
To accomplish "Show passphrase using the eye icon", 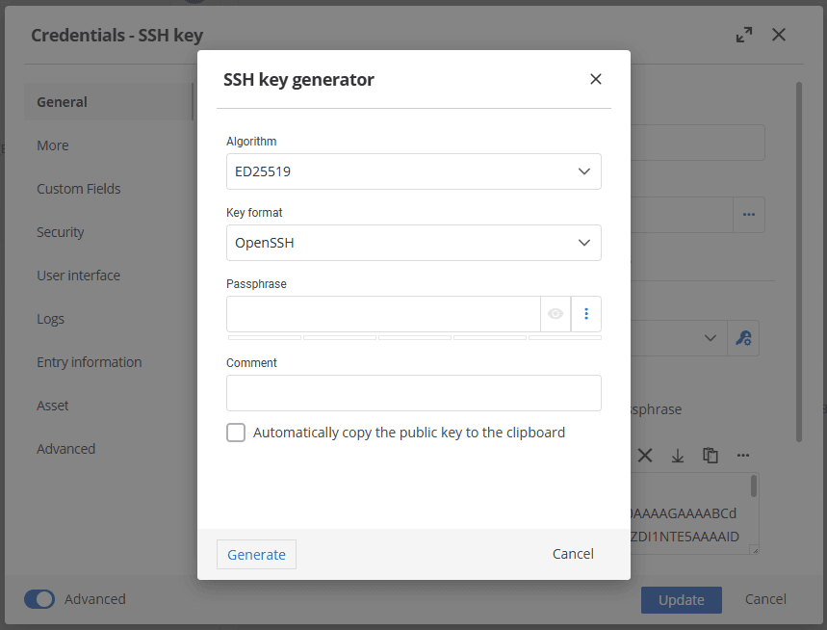I will tap(556, 314).
